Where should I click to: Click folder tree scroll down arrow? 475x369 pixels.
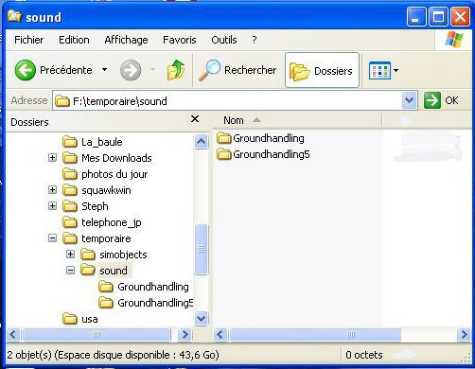(201, 318)
